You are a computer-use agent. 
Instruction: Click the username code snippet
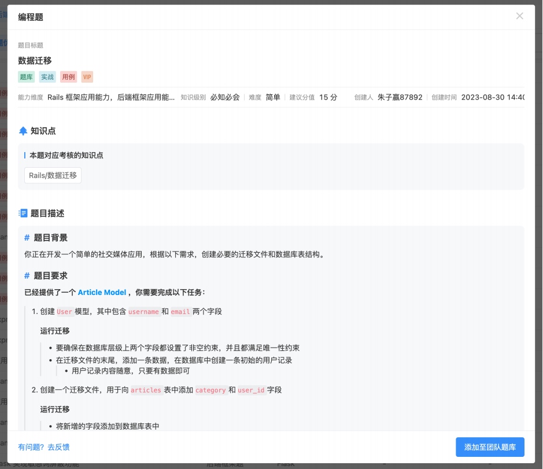(x=144, y=312)
